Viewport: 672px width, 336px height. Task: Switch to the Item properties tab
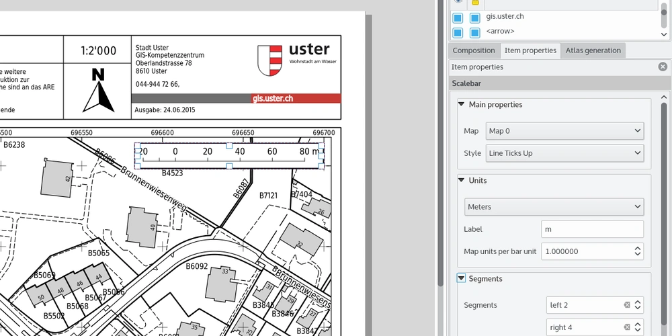tap(530, 50)
